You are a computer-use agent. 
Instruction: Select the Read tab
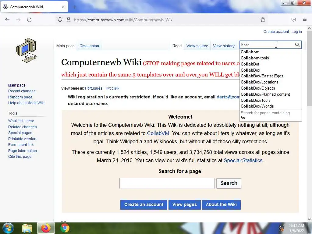tap(177, 46)
